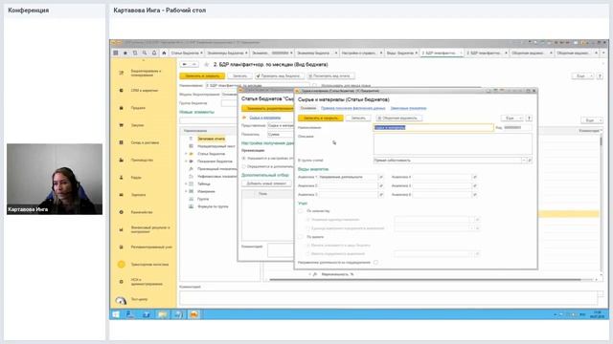
Task: Open the 1C sections grid menu icon
Action: [116, 53]
